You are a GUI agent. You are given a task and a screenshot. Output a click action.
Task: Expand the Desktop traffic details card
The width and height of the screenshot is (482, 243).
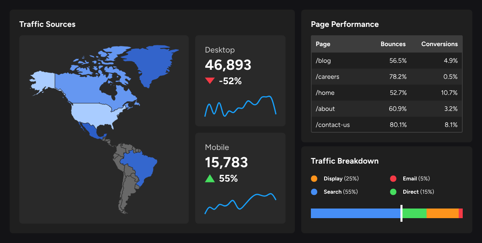pos(240,80)
